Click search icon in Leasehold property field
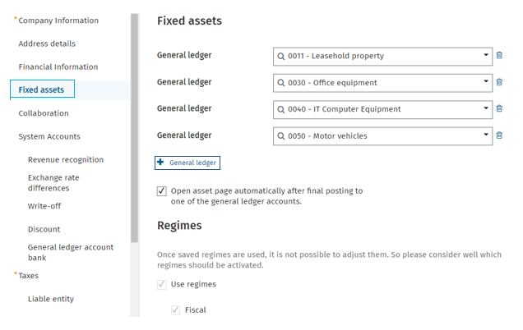The height and width of the screenshot is (330, 523). point(281,56)
